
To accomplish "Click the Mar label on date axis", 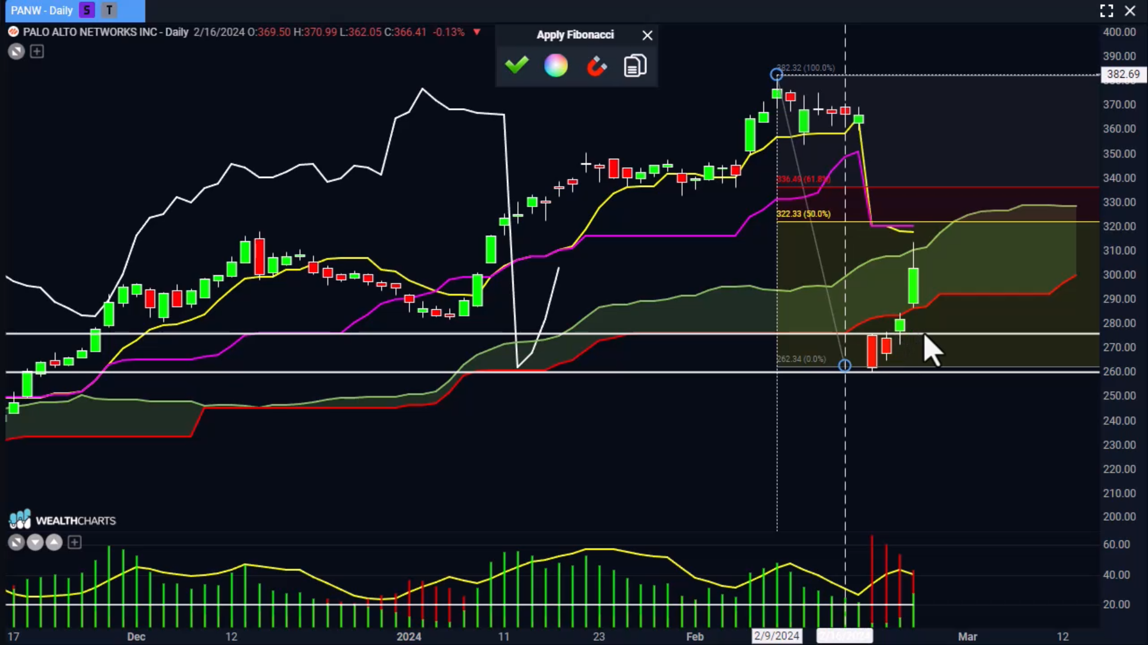I will (967, 637).
